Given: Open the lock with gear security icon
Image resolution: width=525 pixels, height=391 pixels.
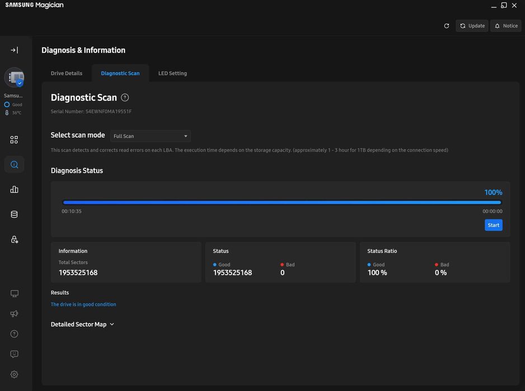Looking at the screenshot, I should pyautogui.click(x=14, y=239).
